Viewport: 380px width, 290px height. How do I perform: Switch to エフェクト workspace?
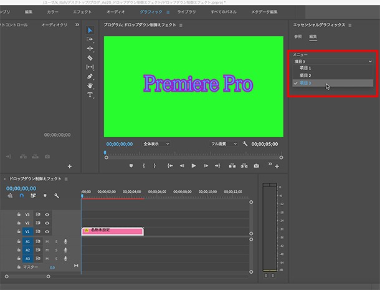[x=82, y=12]
